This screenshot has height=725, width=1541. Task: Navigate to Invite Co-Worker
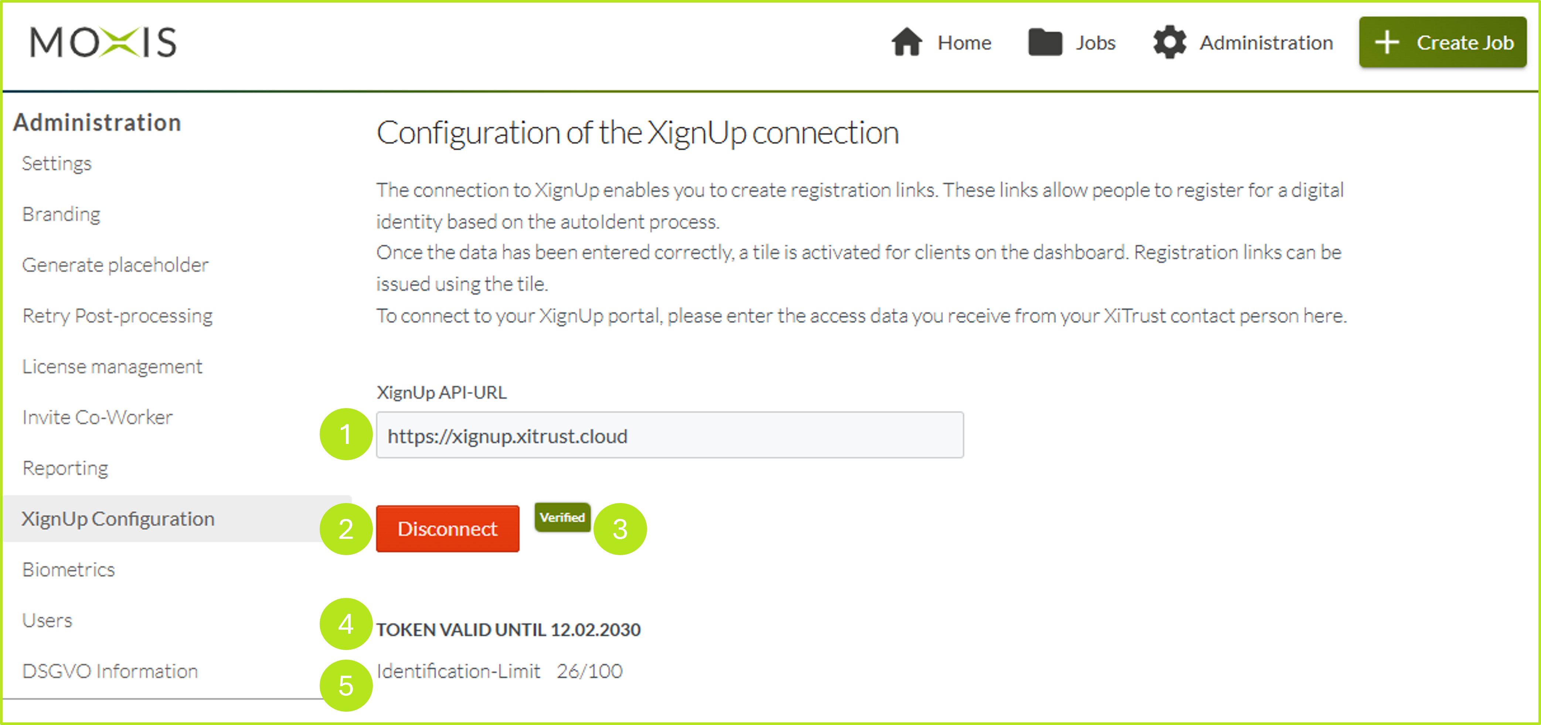pyautogui.click(x=98, y=418)
